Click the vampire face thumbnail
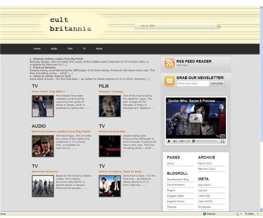 [x=110, y=106]
